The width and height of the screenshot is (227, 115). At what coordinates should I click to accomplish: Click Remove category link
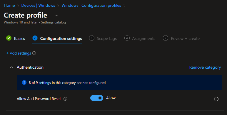click(205, 67)
